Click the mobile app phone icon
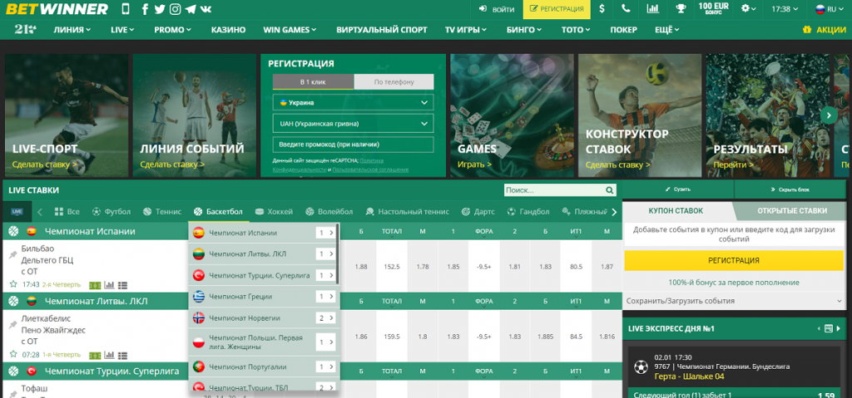The width and height of the screenshot is (852, 398). pos(126,10)
